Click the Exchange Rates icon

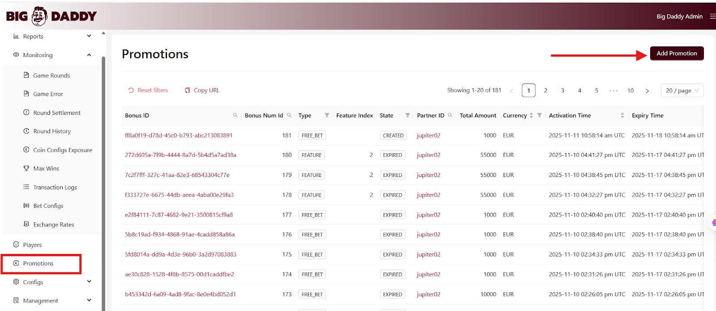(26, 224)
